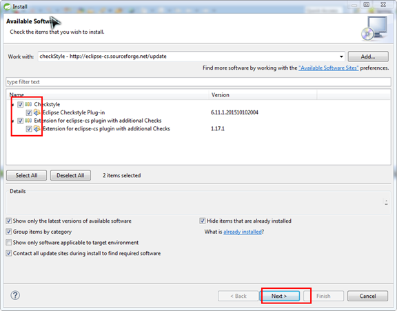This screenshot has height=311, width=397.
Task: Click the Help question mark icon
Action: click(x=15, y=295)
